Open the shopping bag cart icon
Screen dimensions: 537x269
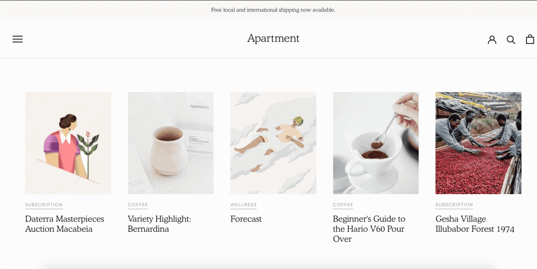coord(530,39)
